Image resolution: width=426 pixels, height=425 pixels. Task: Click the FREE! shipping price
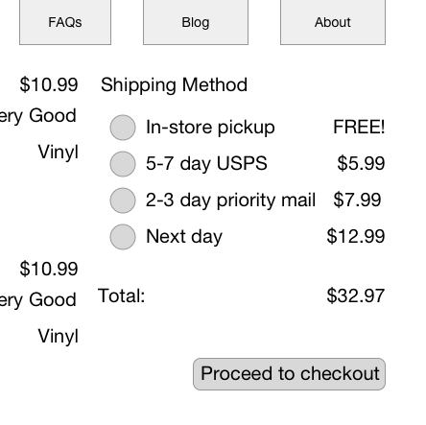pyautogui.click(x=359, y=127)
